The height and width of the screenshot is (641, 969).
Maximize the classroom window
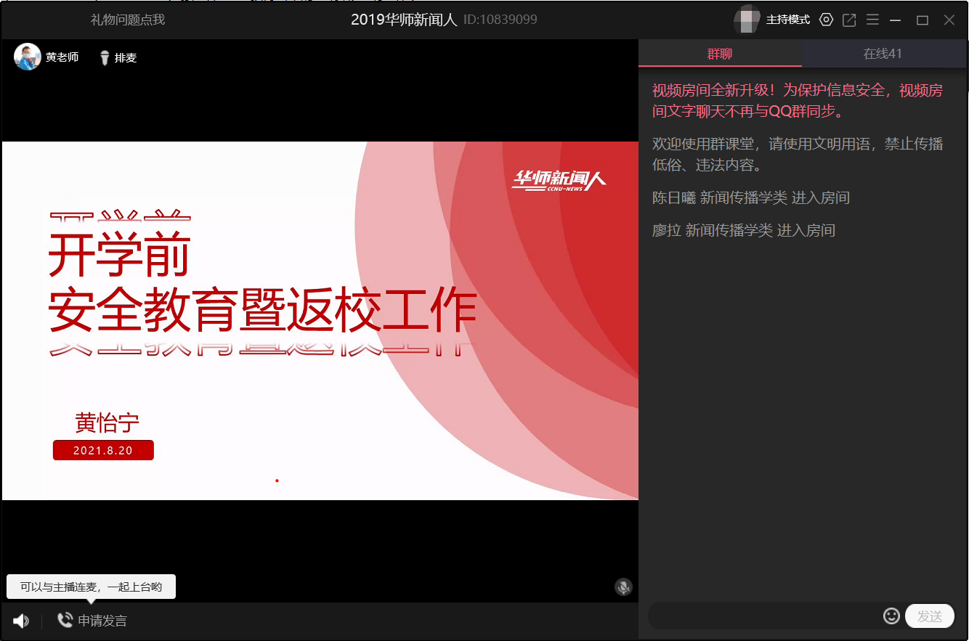923,20
